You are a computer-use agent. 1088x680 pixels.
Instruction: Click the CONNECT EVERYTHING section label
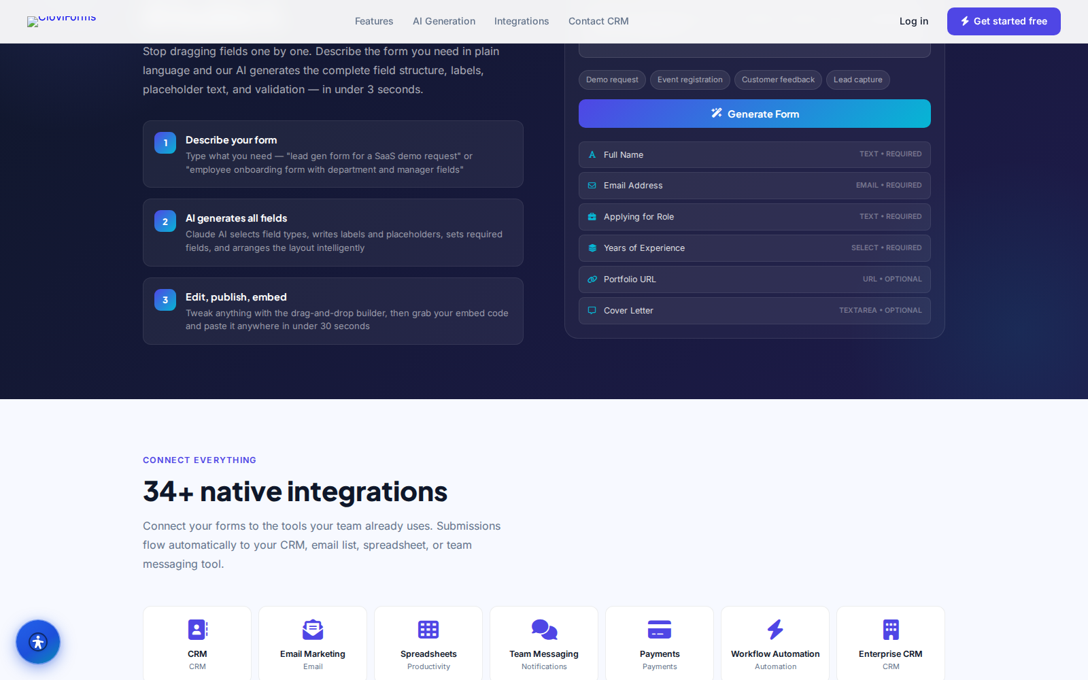(199, 460)
